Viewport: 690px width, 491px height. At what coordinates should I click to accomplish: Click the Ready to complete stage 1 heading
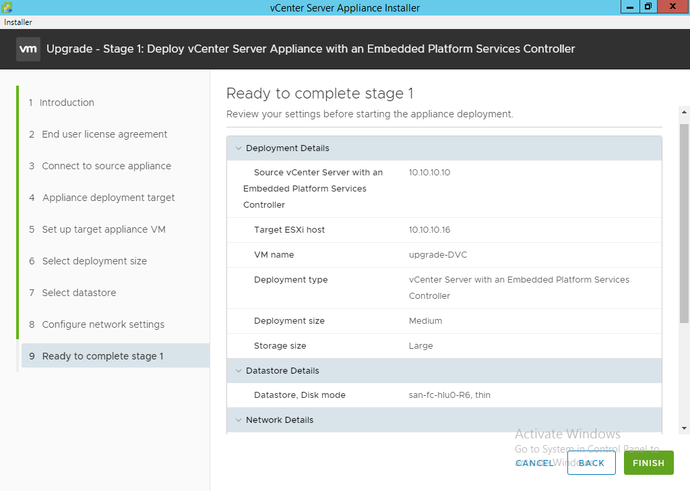click(320, 93)
